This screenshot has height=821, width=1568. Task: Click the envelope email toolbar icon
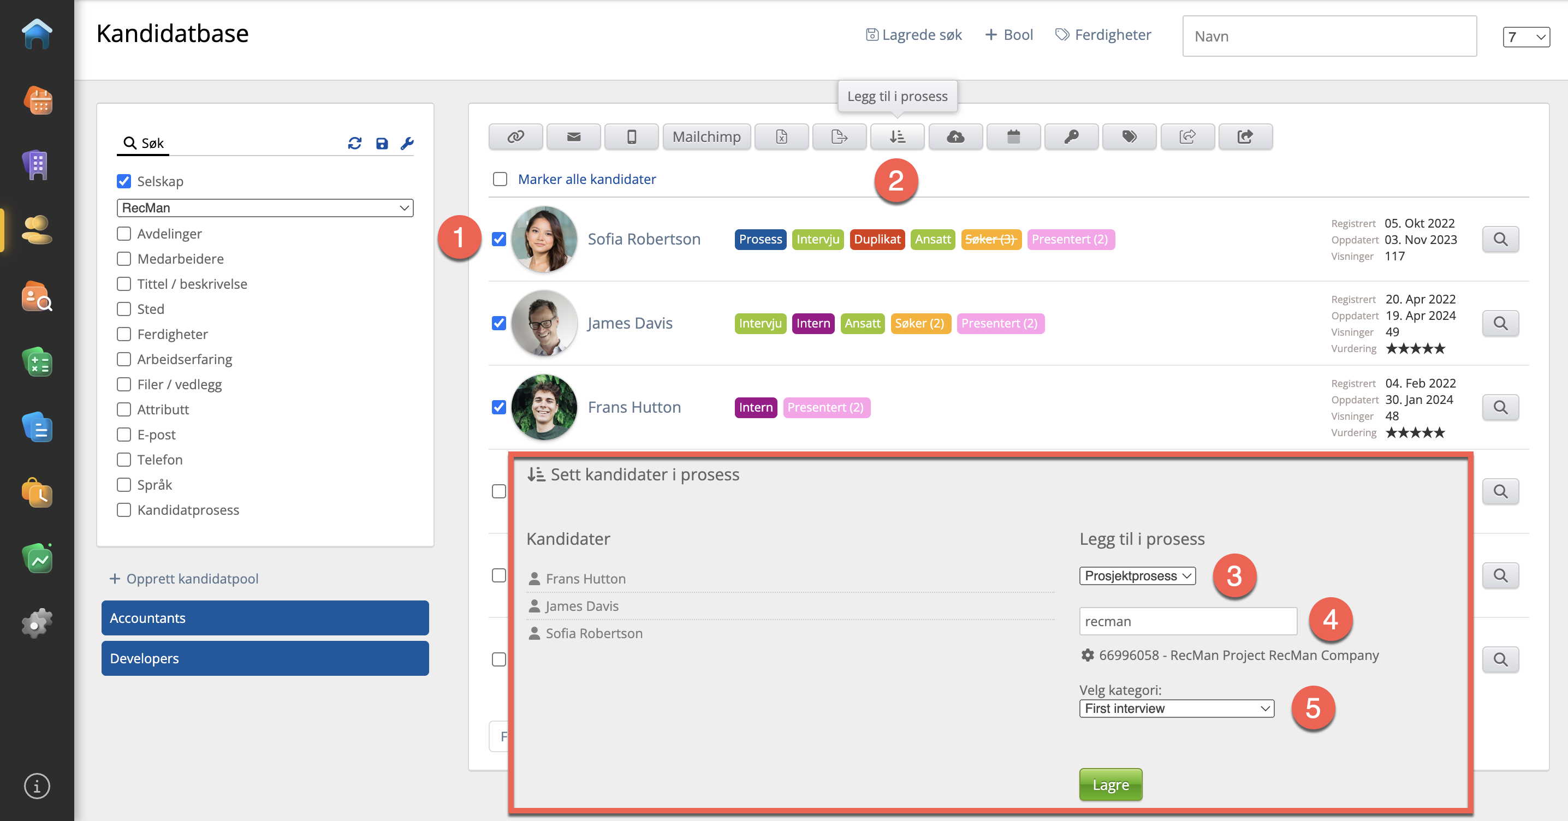pyautogui.click(x=573, y=136)
